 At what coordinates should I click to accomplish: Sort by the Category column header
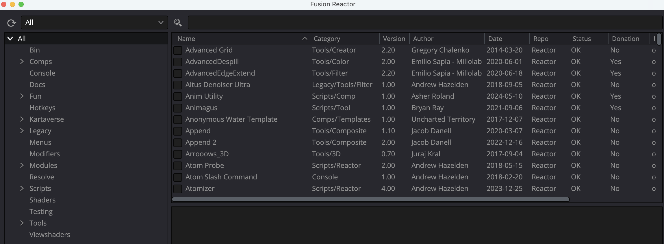pos(345,39)
